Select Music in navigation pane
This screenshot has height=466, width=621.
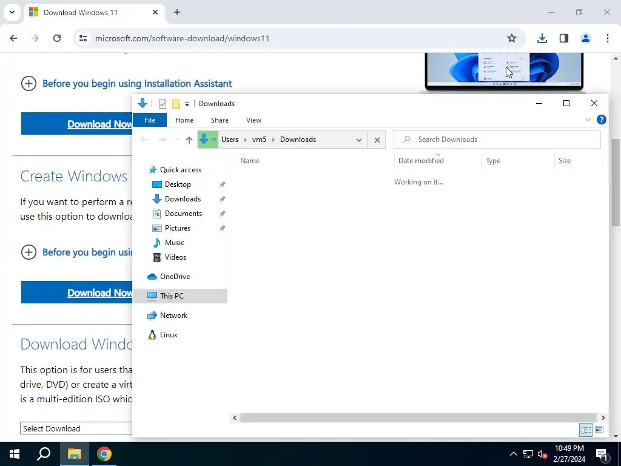tap(174, 243)
